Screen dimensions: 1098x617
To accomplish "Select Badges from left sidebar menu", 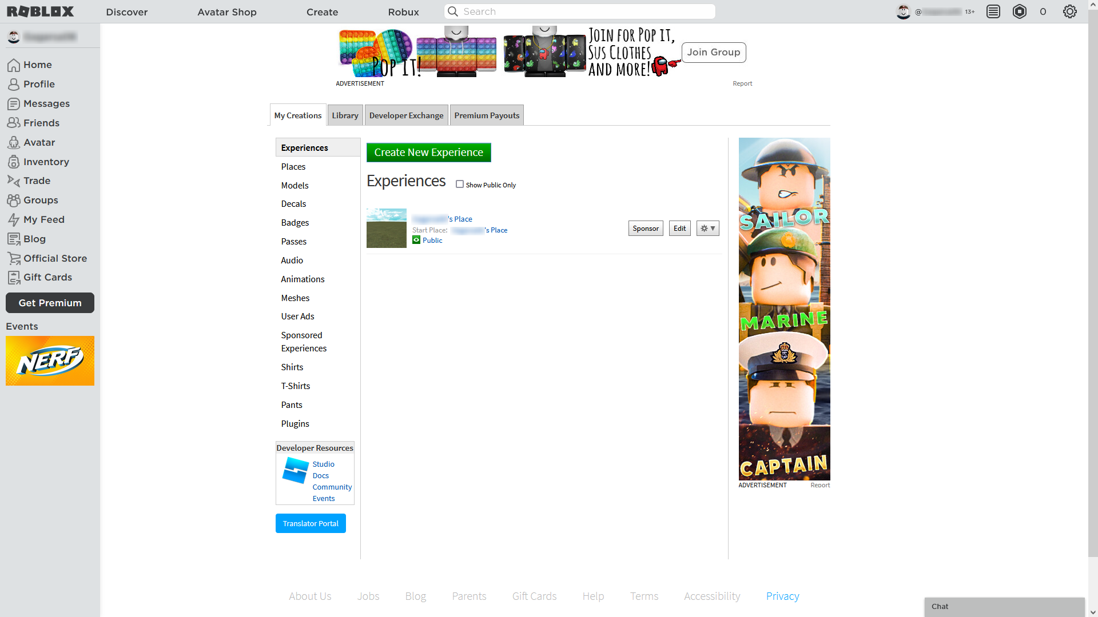I will [294, 222].
